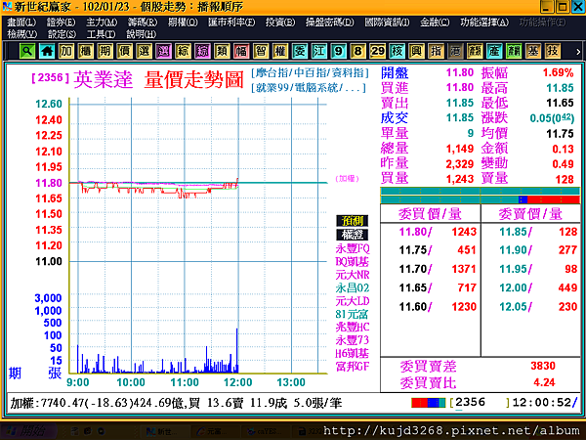Click the 2356 stock code input field
This screenshot has width=586, height=440.
(480, 403)
